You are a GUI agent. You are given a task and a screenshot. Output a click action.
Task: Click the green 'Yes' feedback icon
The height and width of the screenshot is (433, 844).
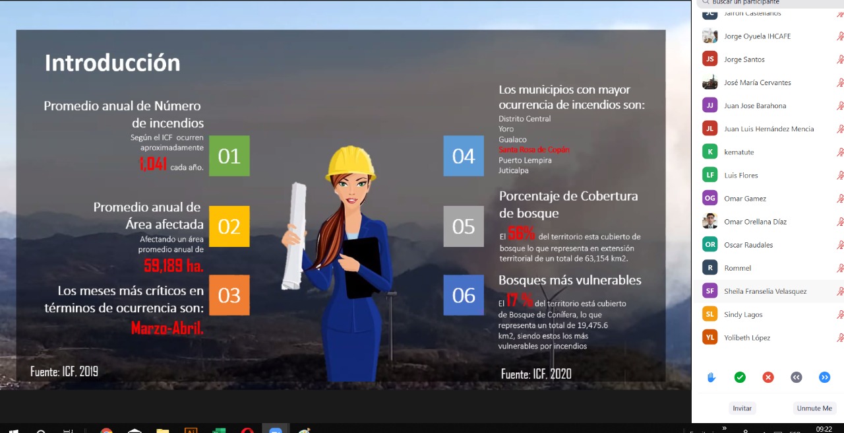coord(740,377)
